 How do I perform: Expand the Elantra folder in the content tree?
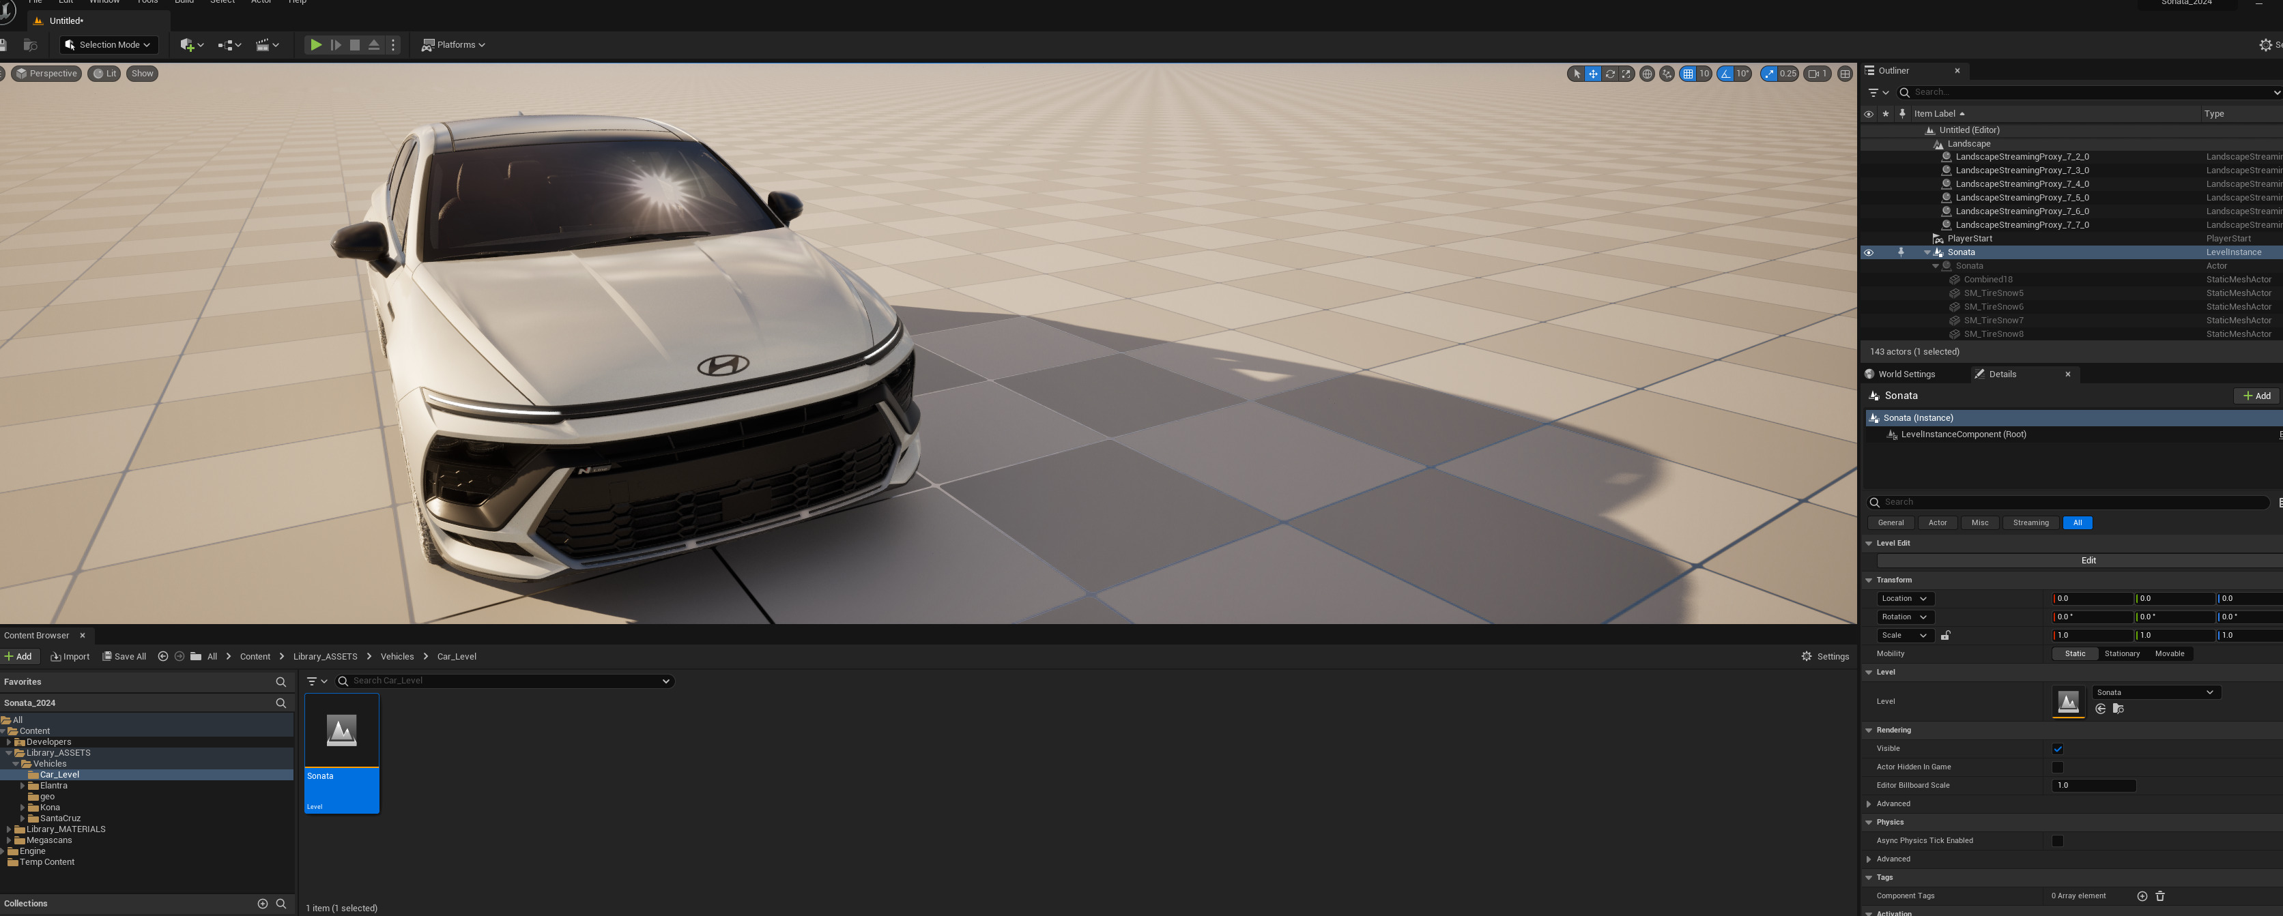(x=23, y=786)
